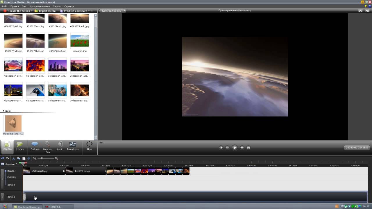
Task: Click Redo icon in timeline toolbar
Action: pyautogui.click(x=8, y=158)
